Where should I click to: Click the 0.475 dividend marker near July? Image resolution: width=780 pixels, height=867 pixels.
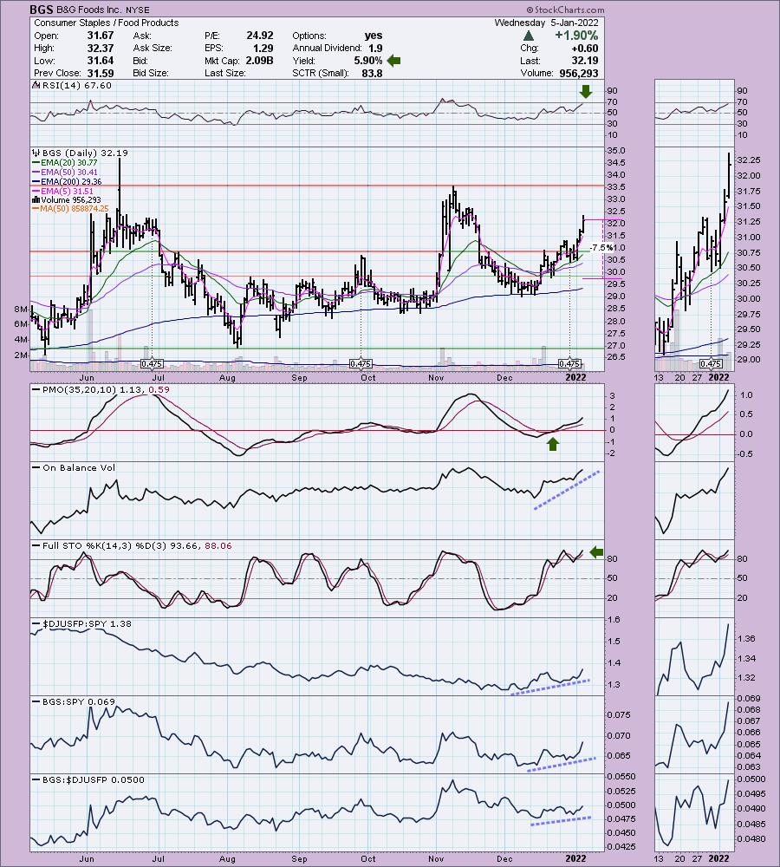click(152, 364)
